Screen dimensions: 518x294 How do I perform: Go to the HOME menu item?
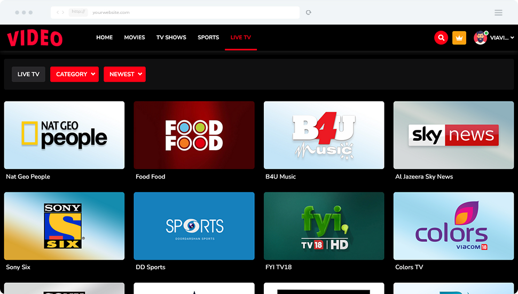click(104, 37)
